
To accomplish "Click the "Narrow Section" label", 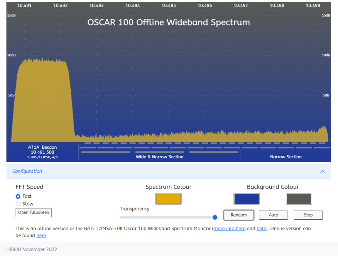I will tap(286, 157).
